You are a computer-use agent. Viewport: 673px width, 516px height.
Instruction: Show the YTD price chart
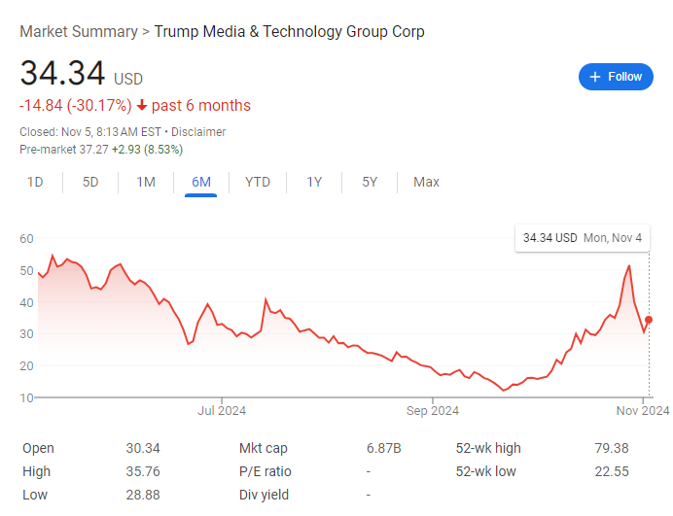(x=258, y=182)
